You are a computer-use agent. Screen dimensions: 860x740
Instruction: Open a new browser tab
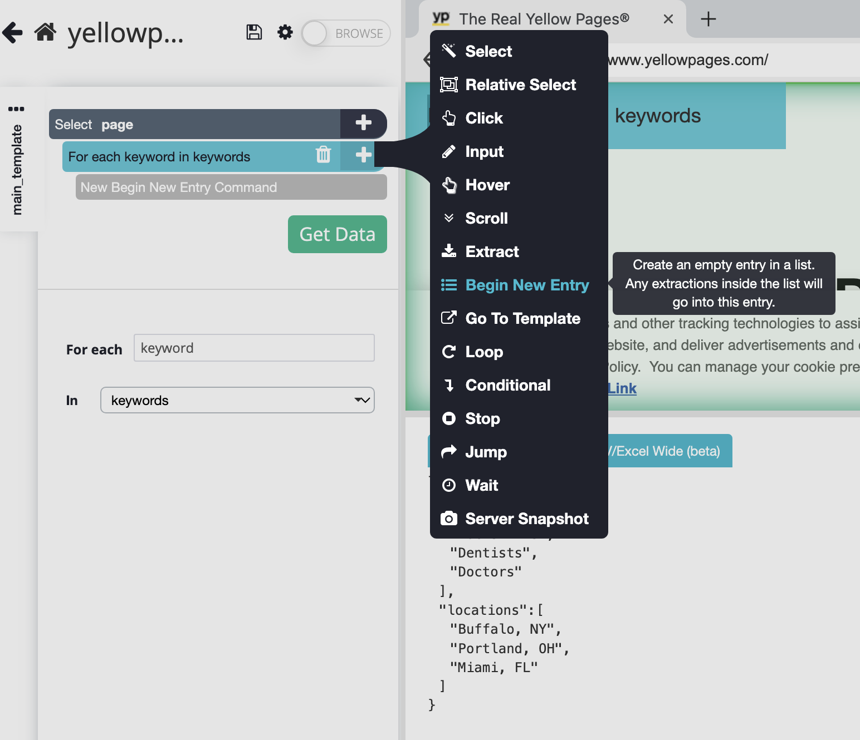(708, 19)
